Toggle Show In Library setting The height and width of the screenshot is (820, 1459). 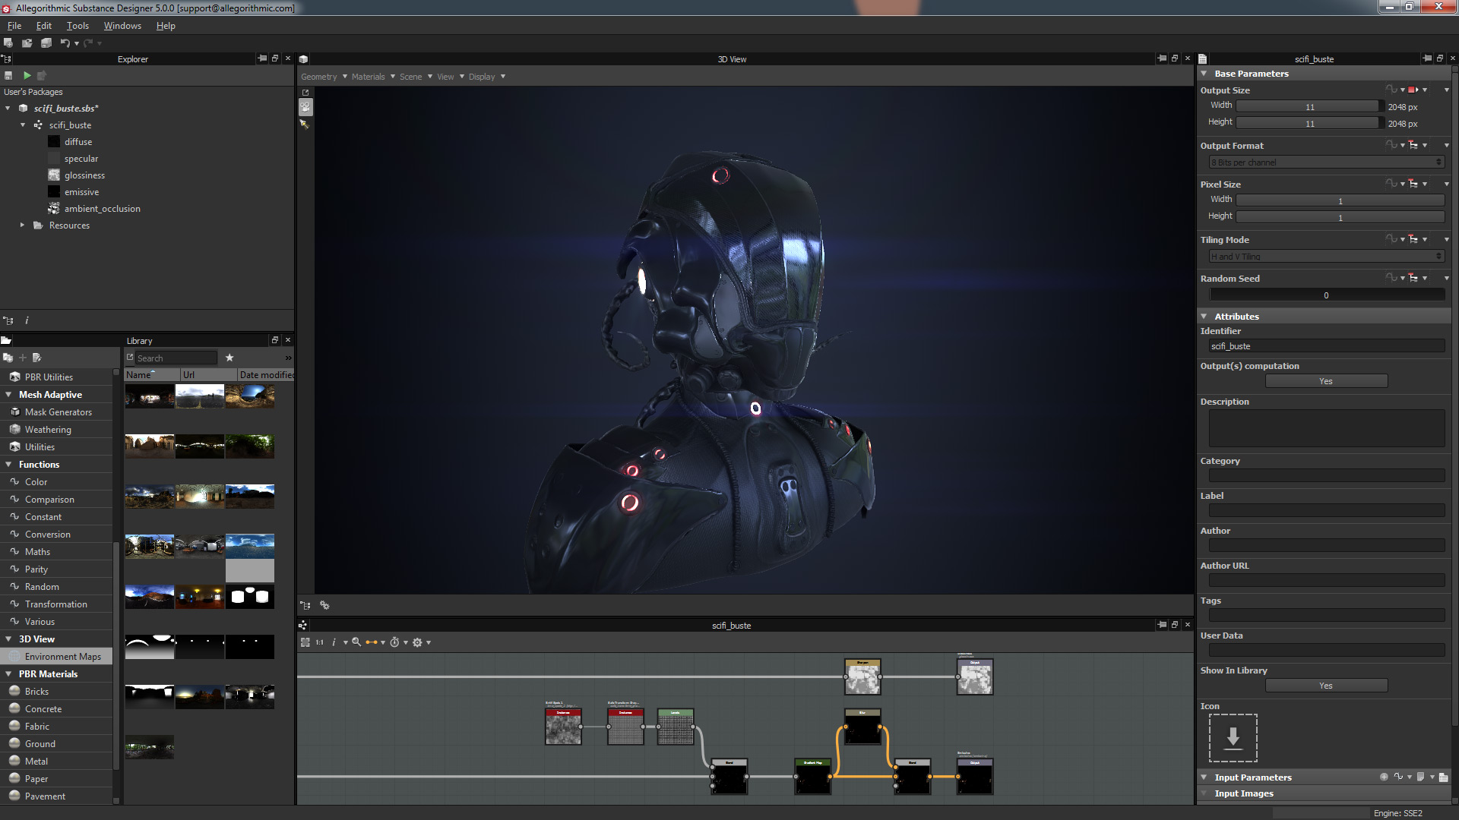1326,685
